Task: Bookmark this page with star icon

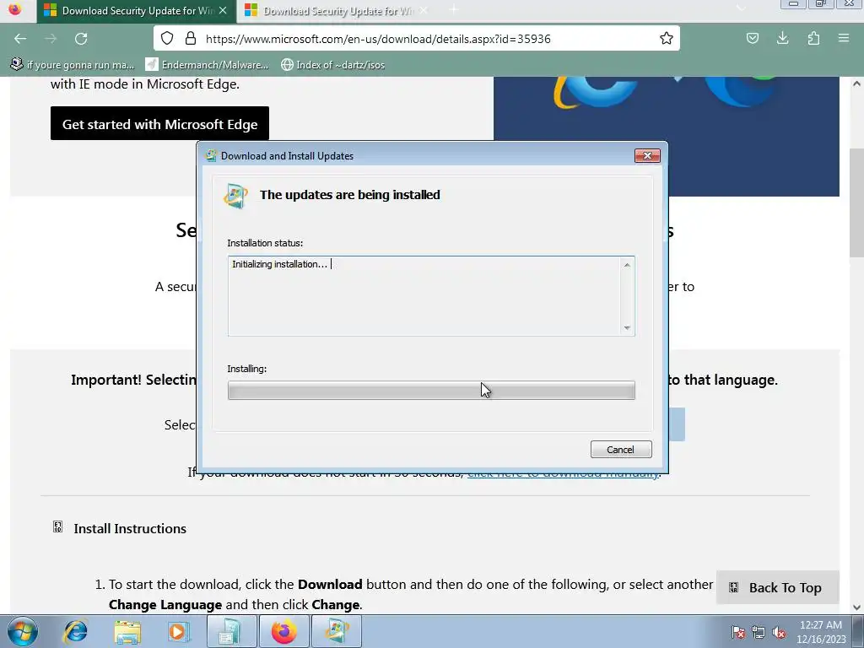Action: 667,38
